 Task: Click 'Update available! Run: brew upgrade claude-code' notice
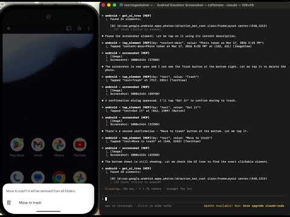pyautogui.click(x=244, y=206)
